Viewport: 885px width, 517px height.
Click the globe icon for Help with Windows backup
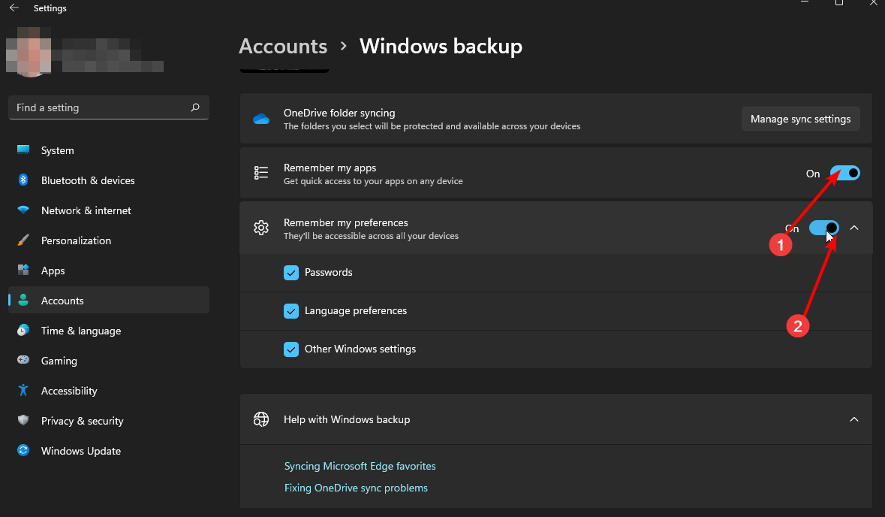pyautogui.click(x=260, y=419)
